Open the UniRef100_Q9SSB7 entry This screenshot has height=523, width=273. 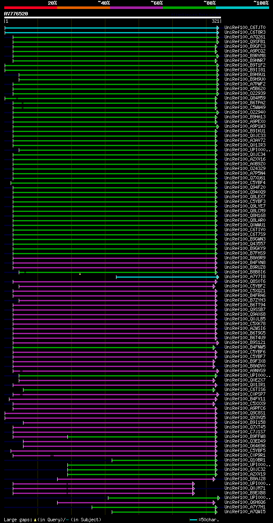[x=245, y=310]
